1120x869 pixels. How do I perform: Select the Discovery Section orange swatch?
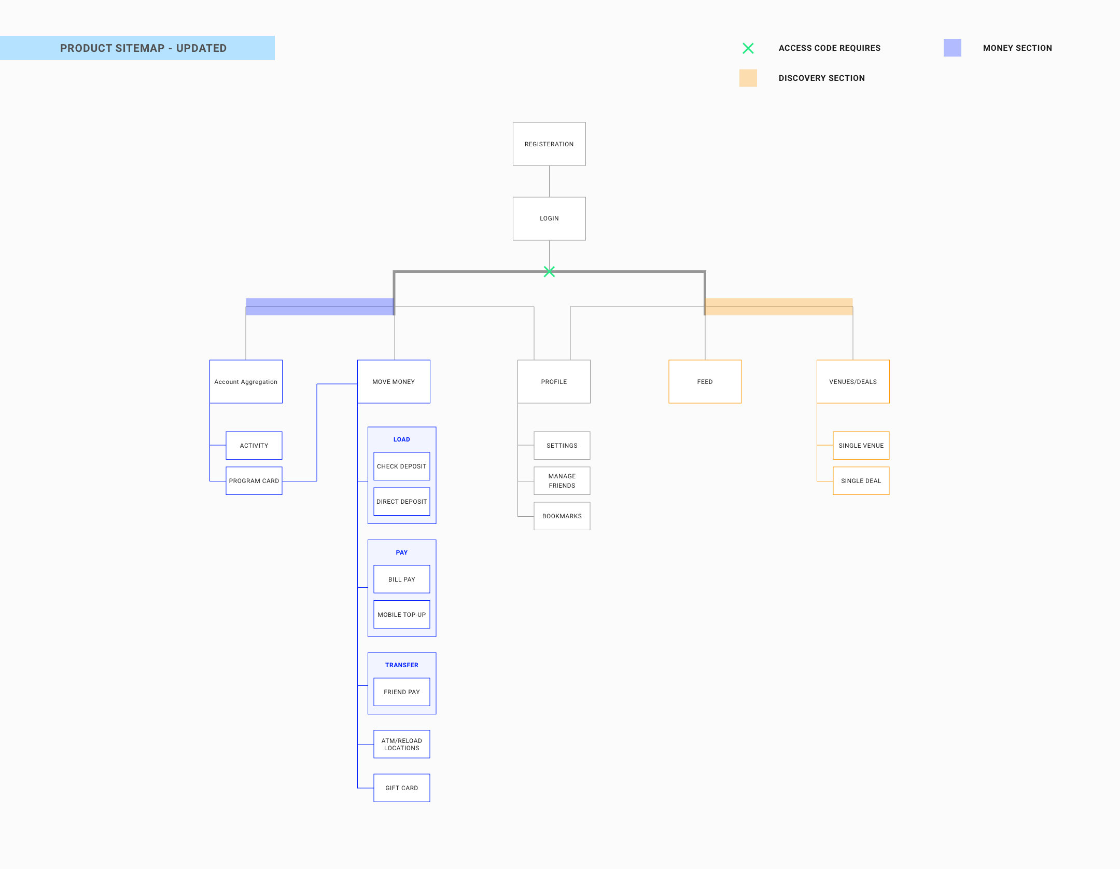pos(748,78)
